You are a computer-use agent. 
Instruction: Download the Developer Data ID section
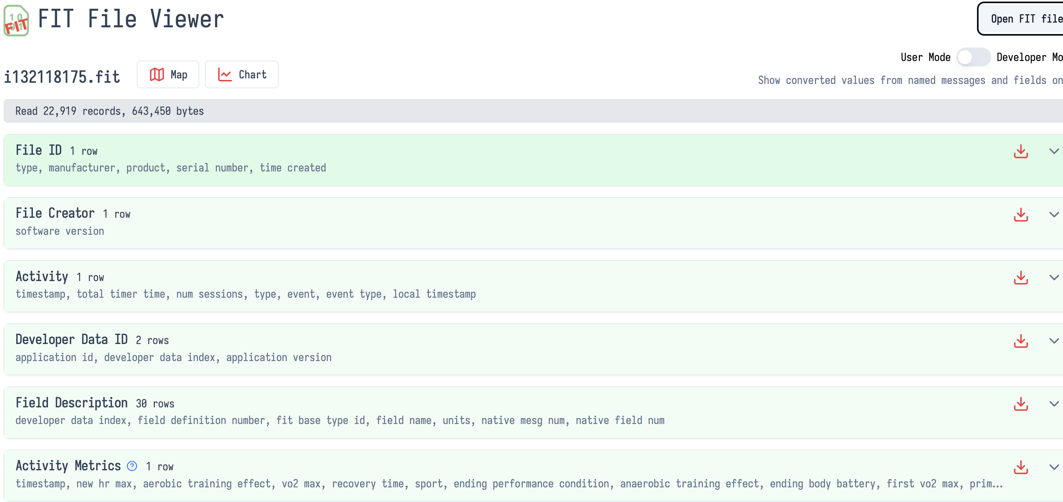pos(1021,341)
